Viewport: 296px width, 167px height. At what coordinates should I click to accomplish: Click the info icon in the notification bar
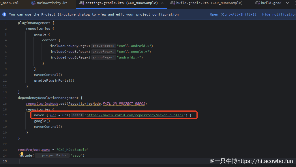coord(4,14)
